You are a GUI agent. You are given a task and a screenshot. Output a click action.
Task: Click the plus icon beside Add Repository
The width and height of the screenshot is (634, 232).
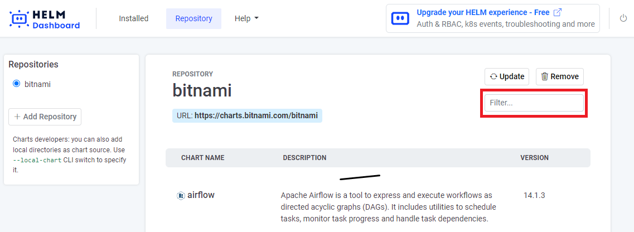(17, 117)
